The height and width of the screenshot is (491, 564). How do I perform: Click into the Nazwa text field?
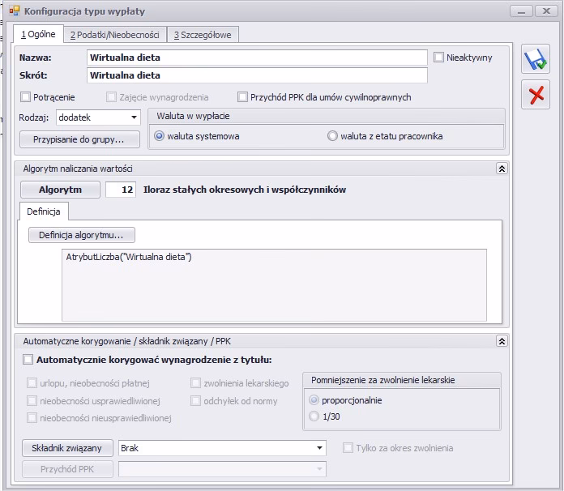click(256, 58)
